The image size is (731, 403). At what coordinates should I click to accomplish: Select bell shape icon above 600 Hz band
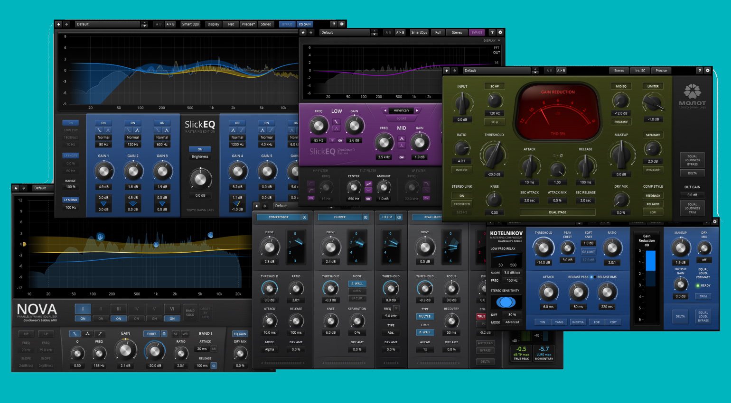coord(167,130)
